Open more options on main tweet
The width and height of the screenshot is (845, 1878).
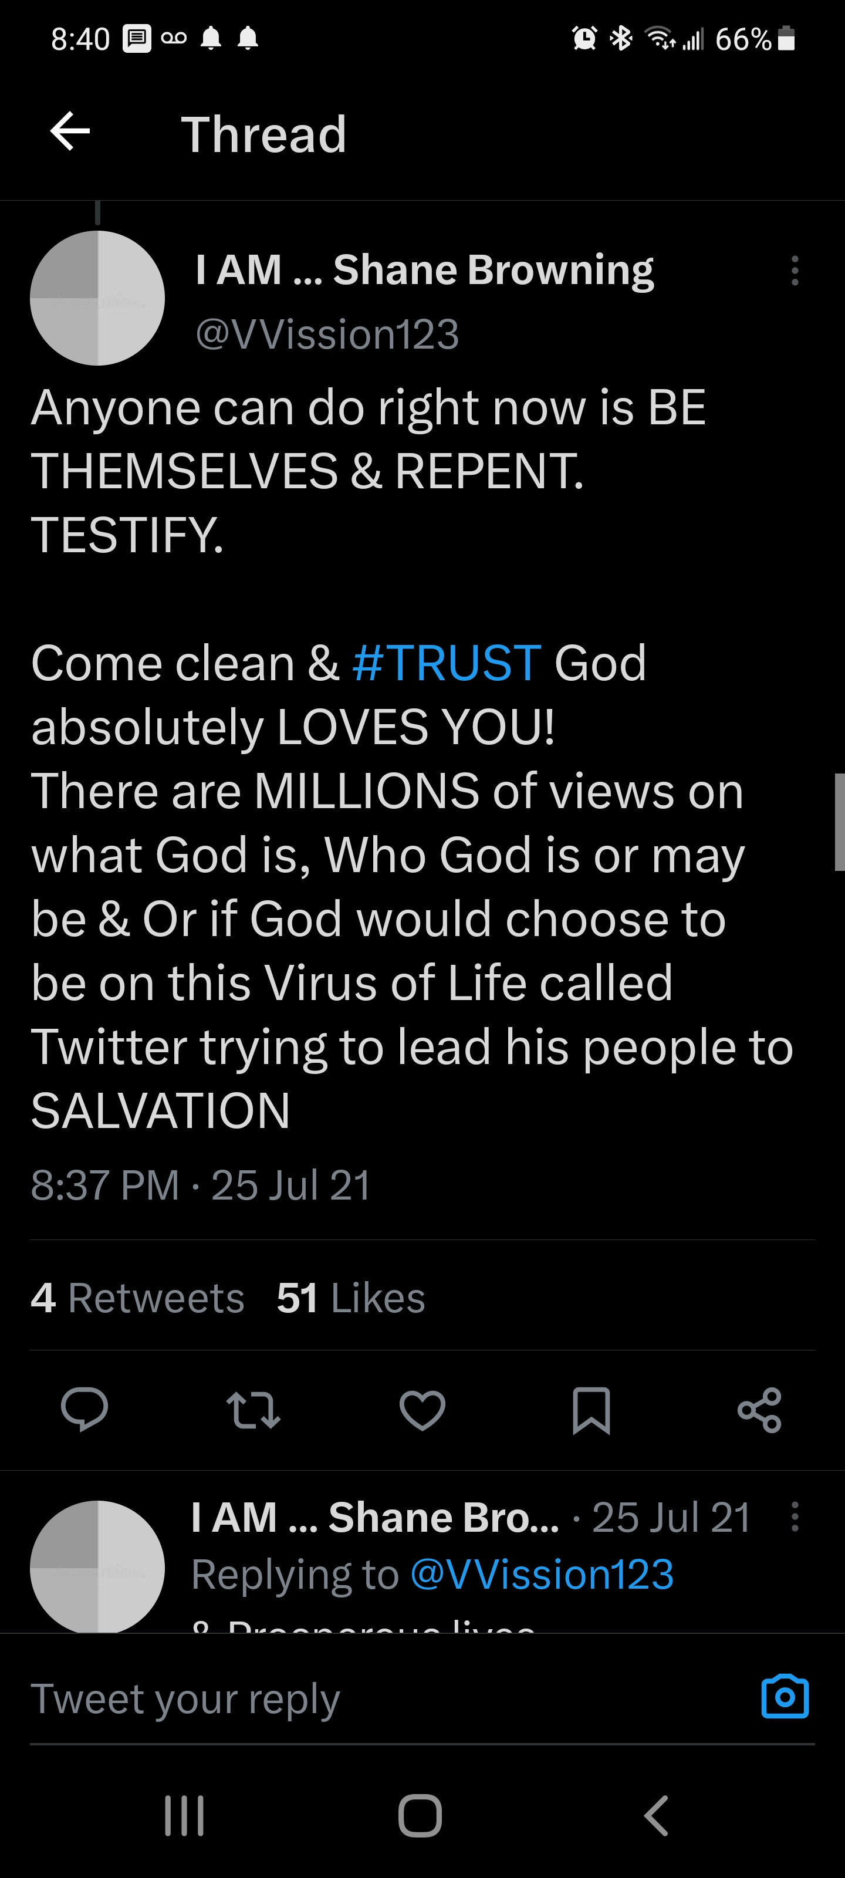(795, 271)
